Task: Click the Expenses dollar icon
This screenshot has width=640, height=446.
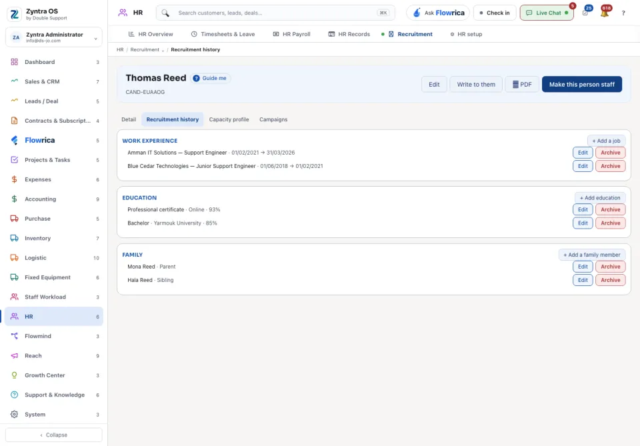Action: [14, 179]
